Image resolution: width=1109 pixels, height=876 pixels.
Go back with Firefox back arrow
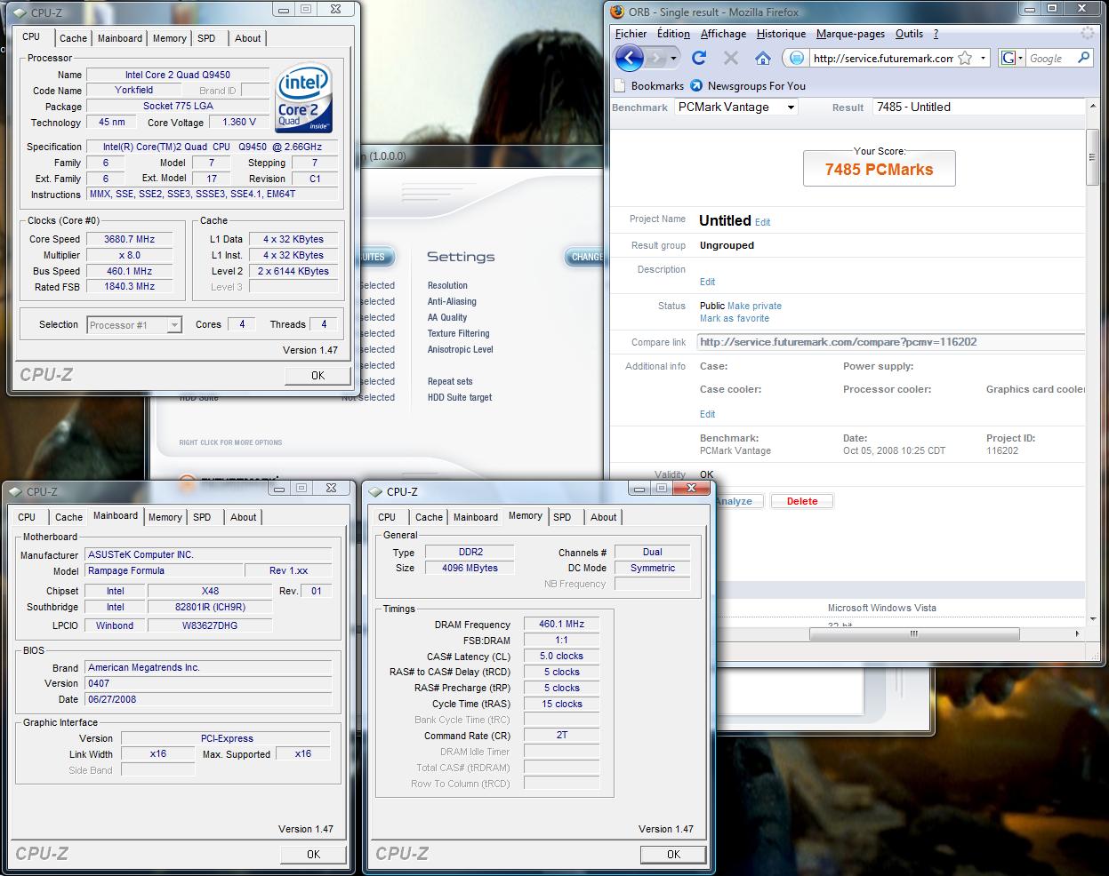click(629, 59)
